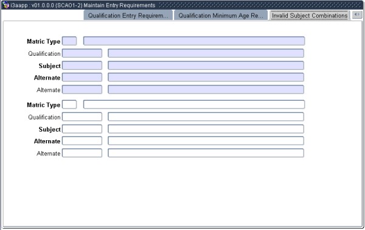
Task: Click second record last Alternate description field
Action: coord(206,153)
